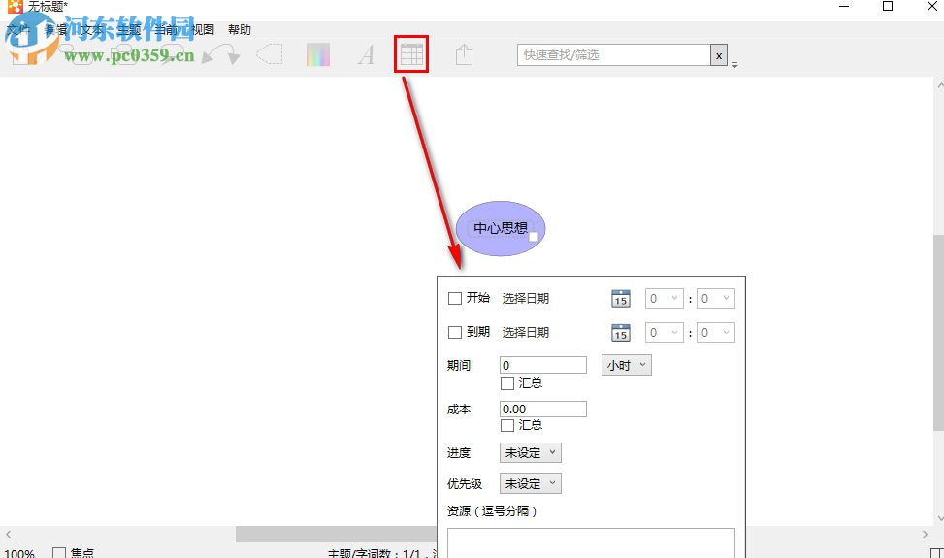Minimize the 无标题 window
This screenshot has width=944, height=558.
(844, 6)
